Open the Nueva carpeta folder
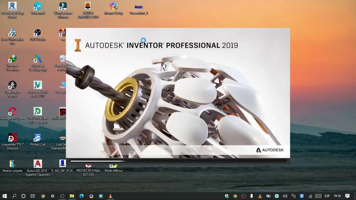This screenshot has height=200, width=356. tap(12, 164)
